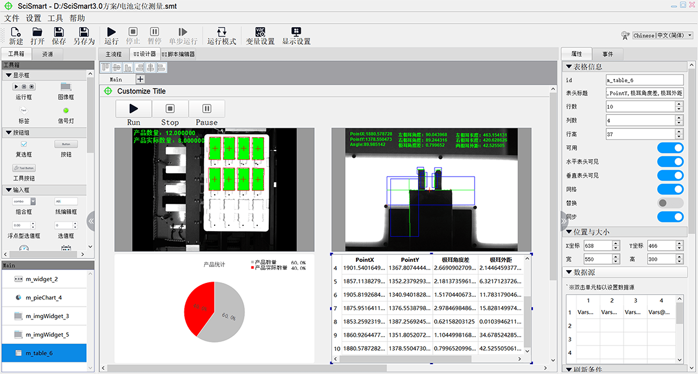
Task: Toggle the 网格 (grid) switch
Action: 670,189
